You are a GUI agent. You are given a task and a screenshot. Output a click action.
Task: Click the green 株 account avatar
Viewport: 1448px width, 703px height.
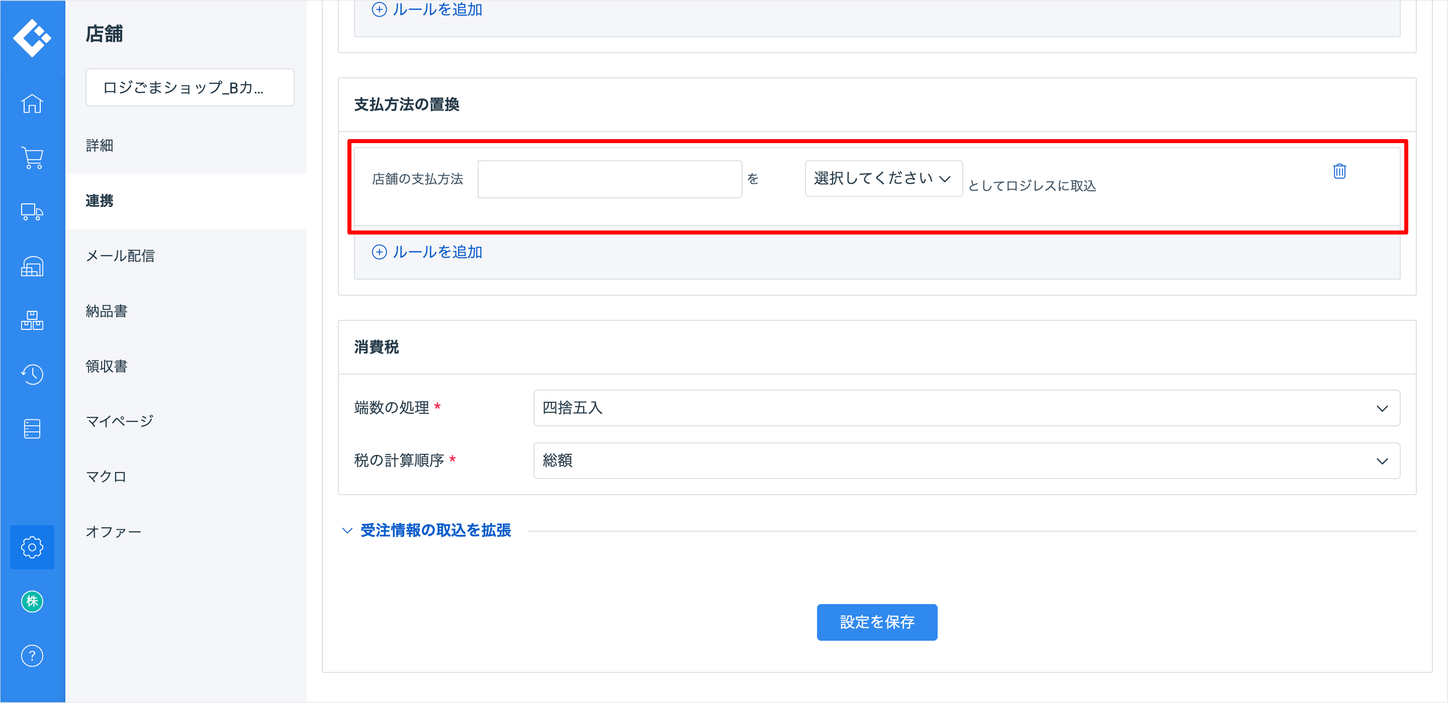[x=32, y=602]
